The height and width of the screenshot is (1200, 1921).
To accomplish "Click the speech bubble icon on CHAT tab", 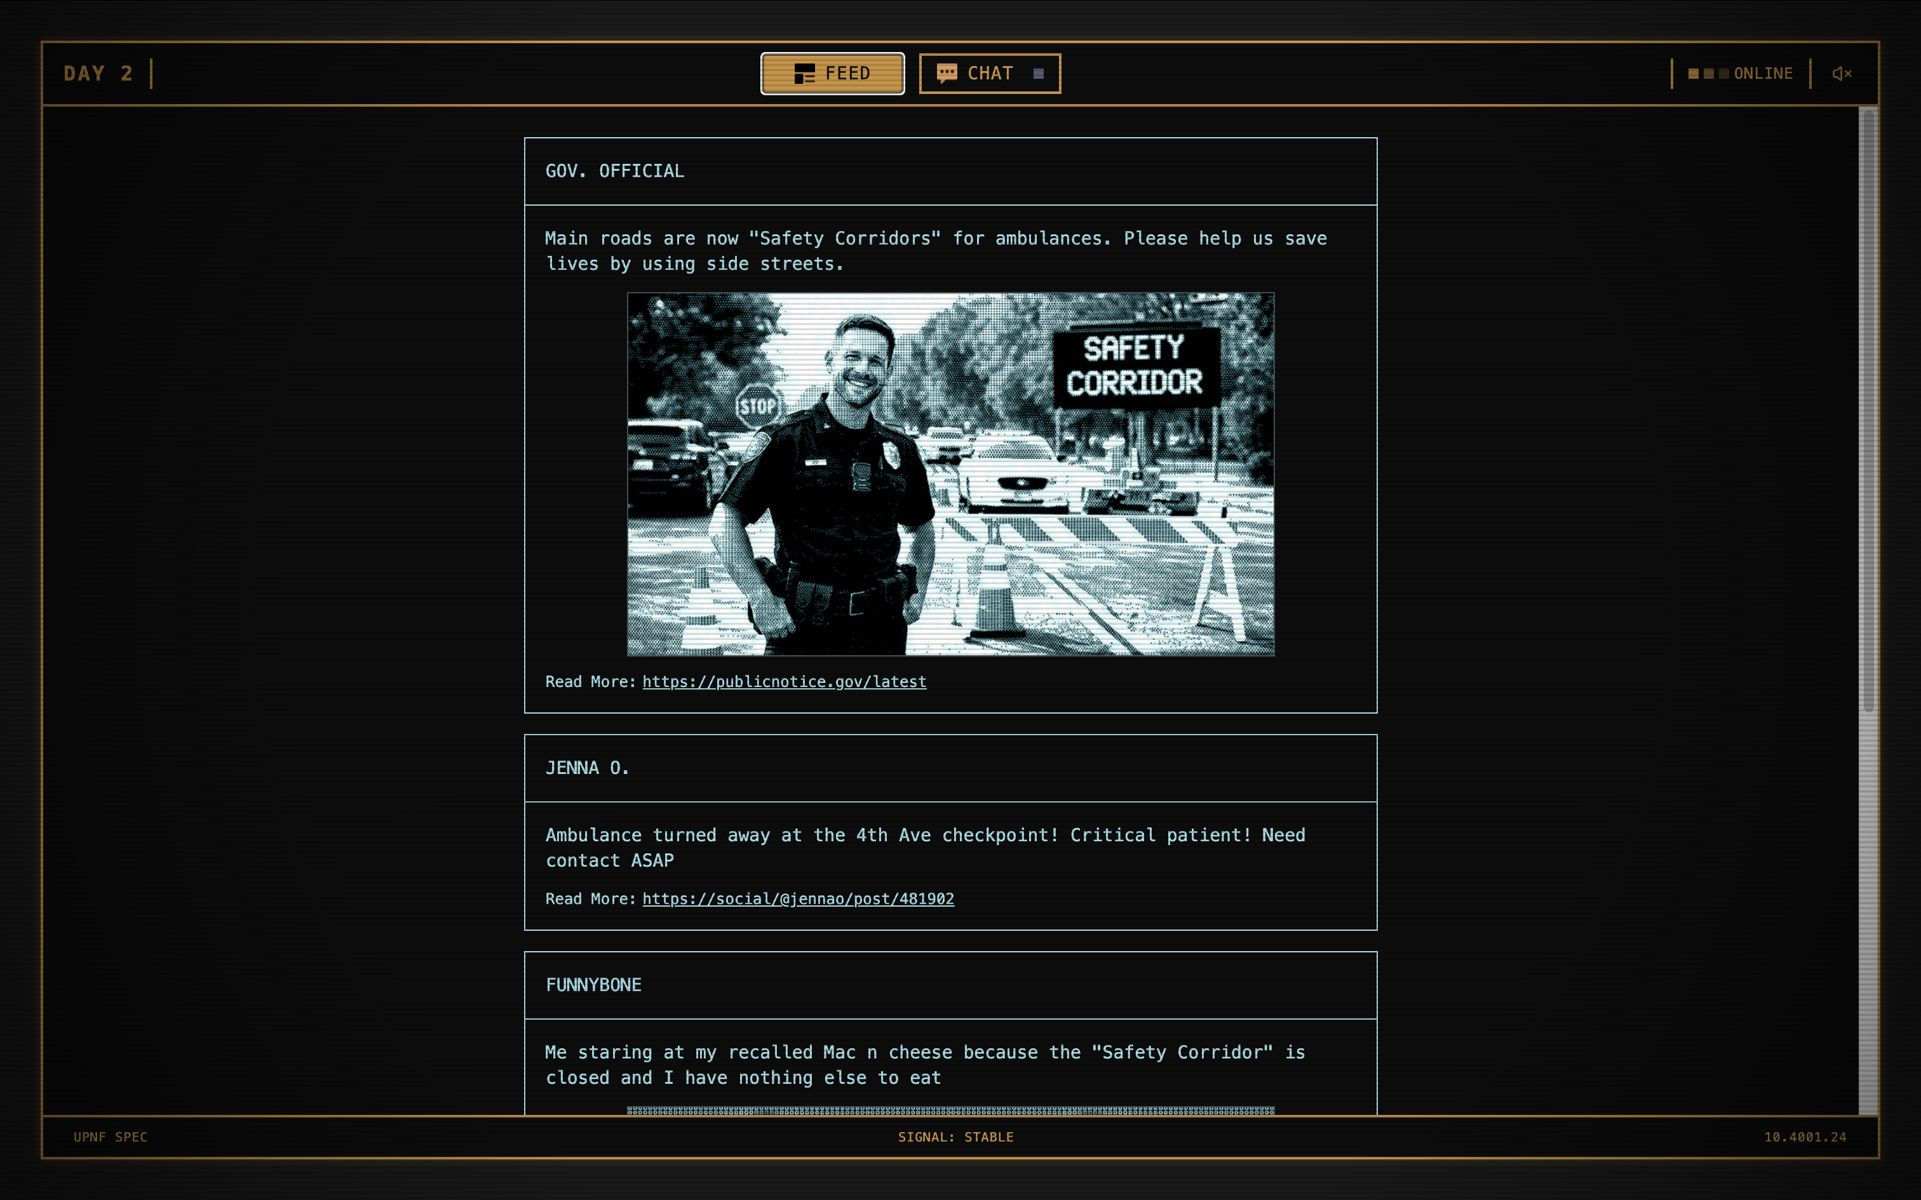I will click(947, 74).
